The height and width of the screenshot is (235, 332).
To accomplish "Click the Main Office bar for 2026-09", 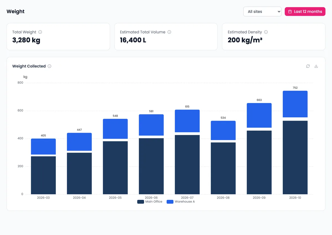I will (x=259, y=162).
